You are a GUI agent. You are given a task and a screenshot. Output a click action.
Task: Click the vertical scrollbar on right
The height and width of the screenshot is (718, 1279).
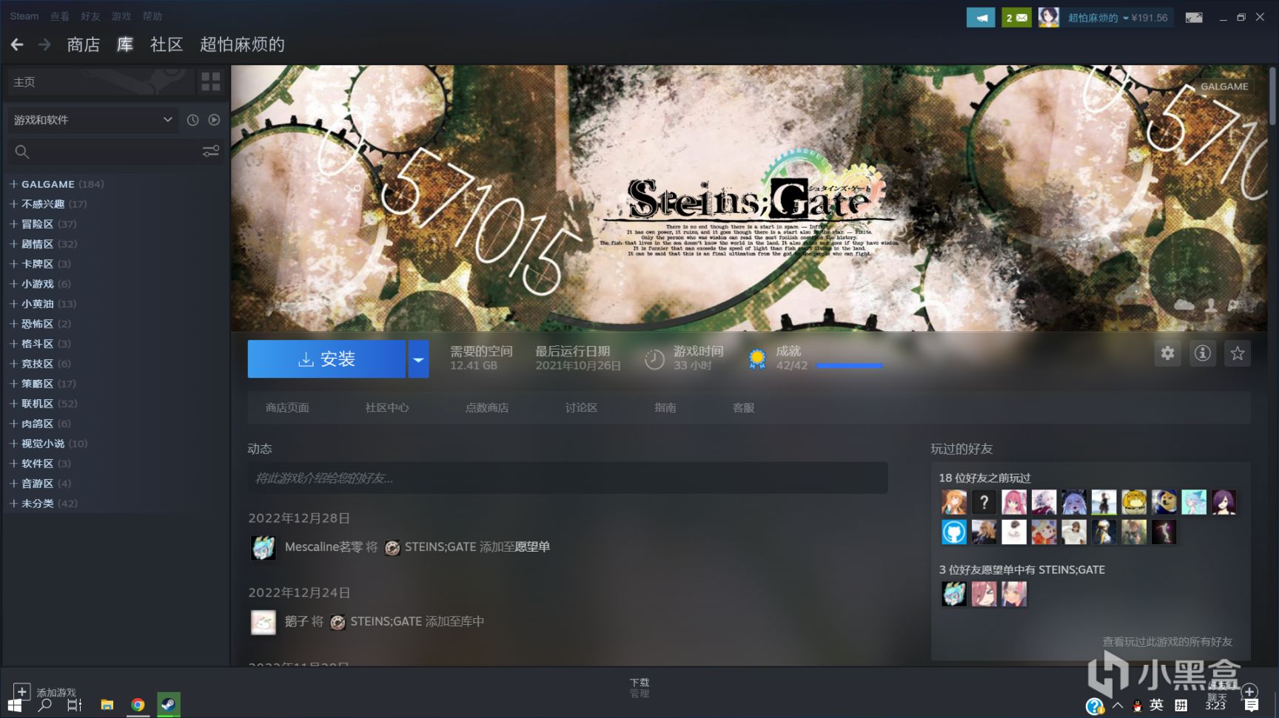(1272, 96)
